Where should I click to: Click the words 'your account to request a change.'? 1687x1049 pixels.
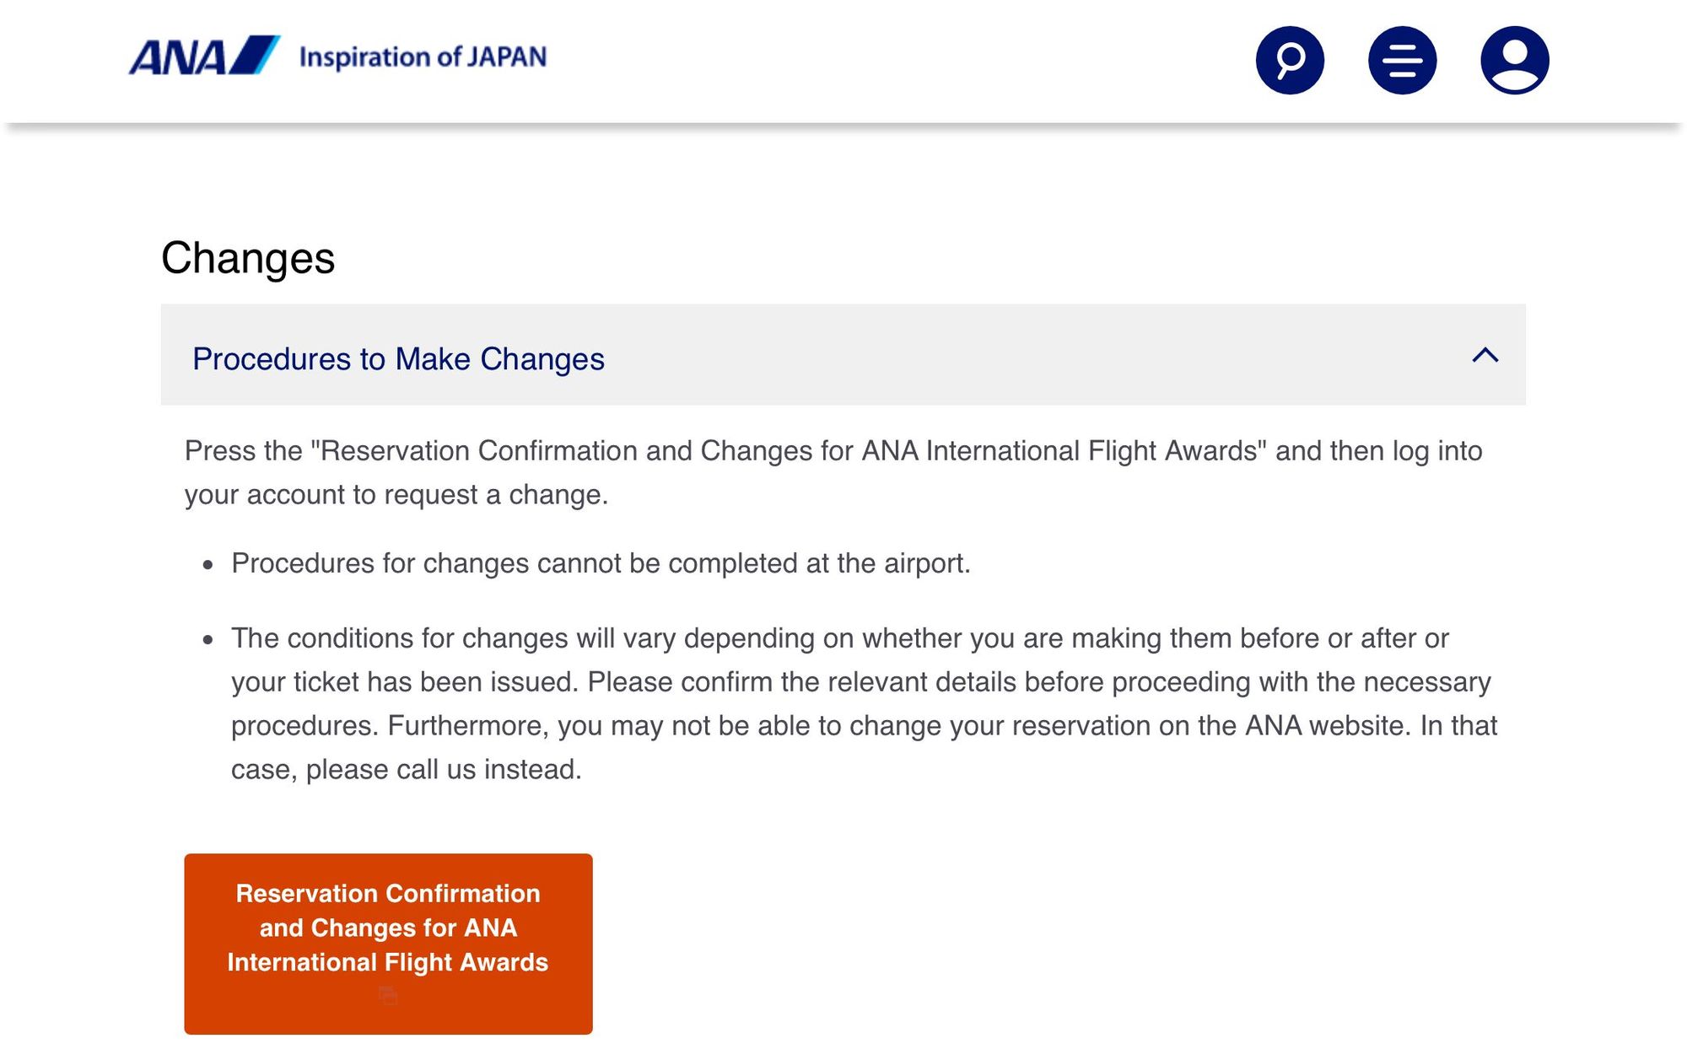pyautogui.click(x=396, y=494)
